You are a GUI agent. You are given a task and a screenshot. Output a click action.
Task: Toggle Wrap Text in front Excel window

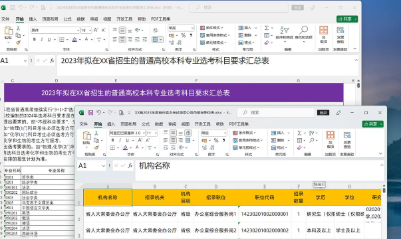(x=188, y=133)
